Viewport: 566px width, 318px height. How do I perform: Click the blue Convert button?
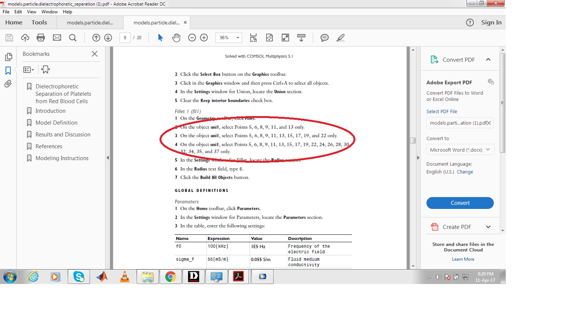point(460,203)
